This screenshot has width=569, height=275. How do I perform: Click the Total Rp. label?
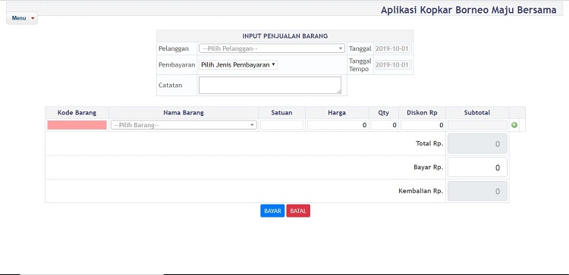429,143
